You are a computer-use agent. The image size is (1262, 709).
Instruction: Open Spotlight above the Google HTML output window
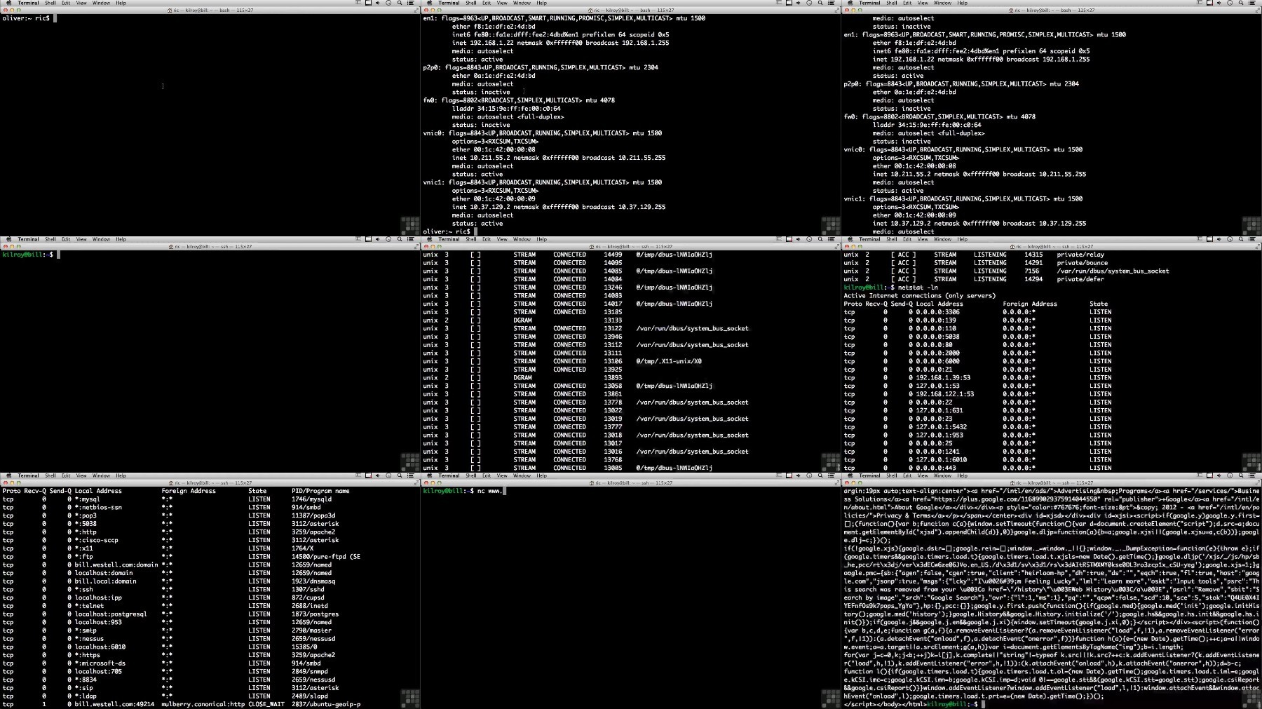click(x=1241, y=475)
